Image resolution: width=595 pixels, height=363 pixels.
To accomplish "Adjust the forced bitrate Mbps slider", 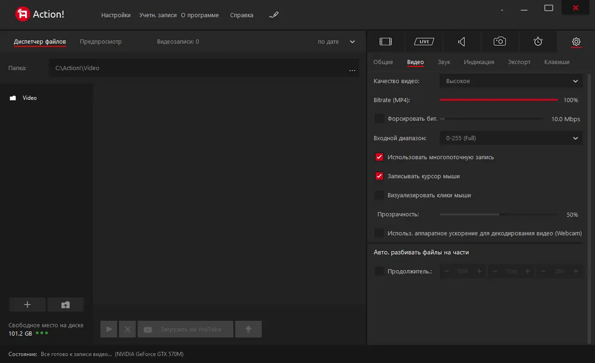I will [491, 119].
